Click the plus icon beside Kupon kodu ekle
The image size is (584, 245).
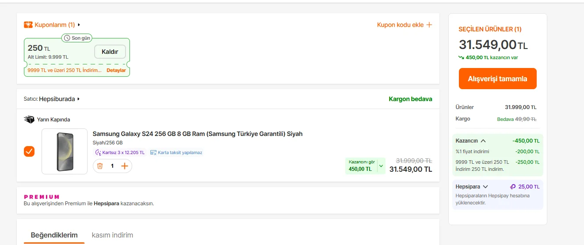(429, 25)
